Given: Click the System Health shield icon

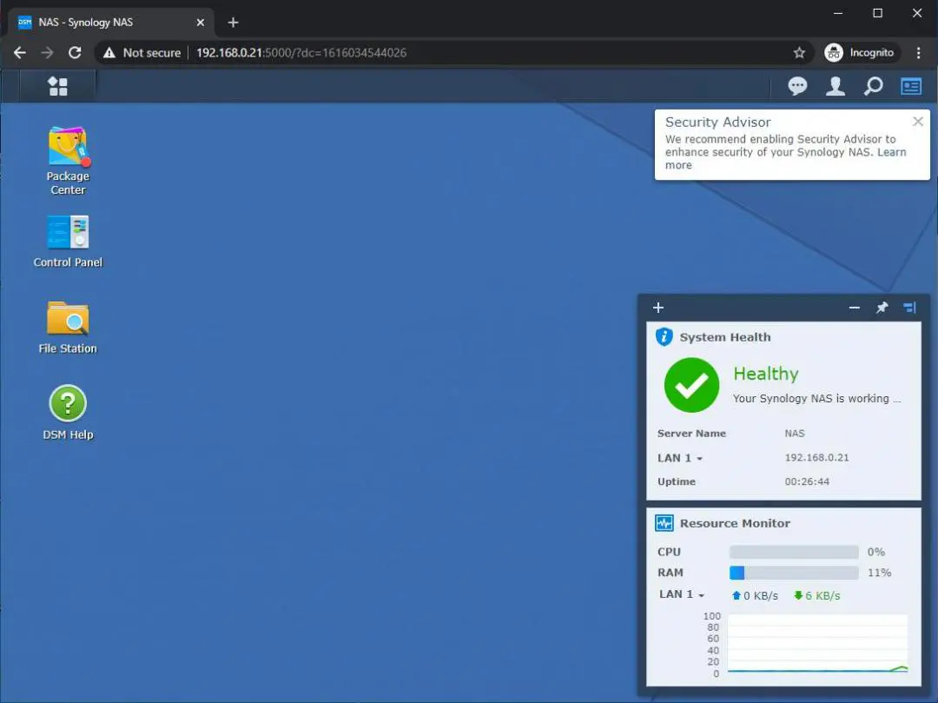Looking at the screenshot, I should coord(664,337).
